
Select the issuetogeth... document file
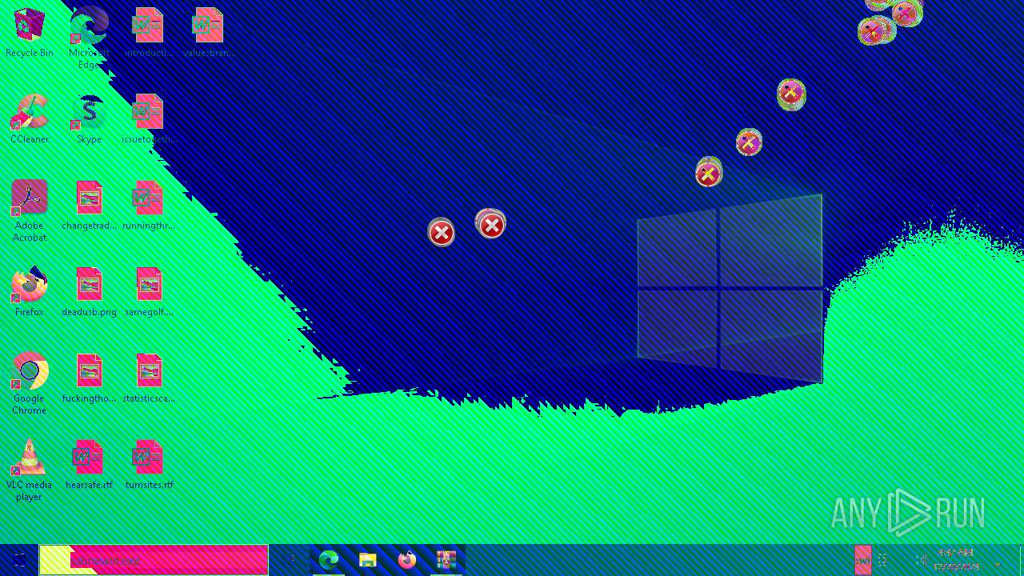(x=149, y=119)
